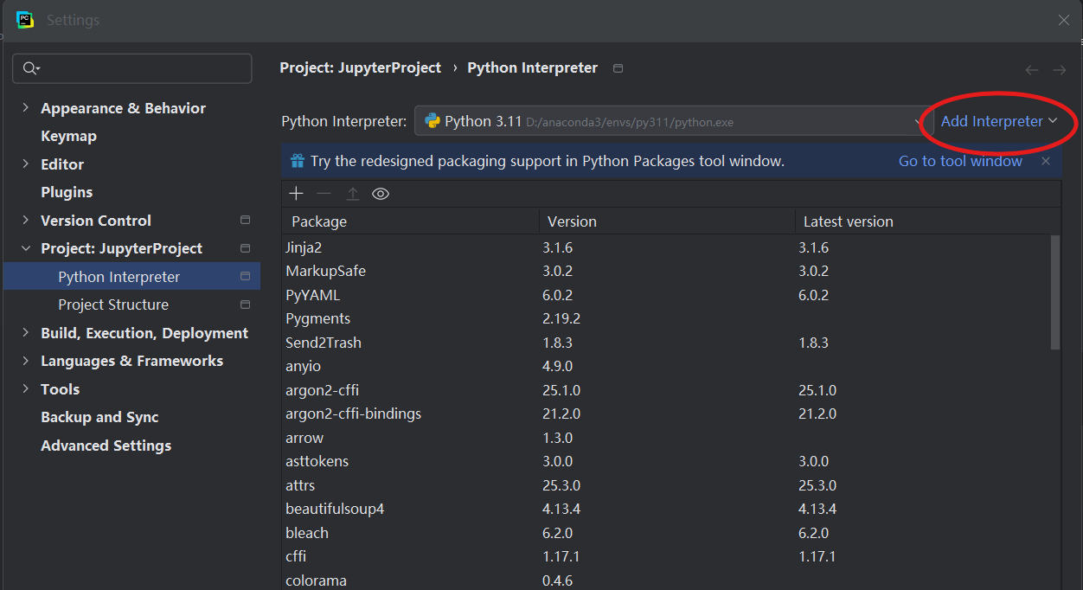Select the Pygments package row
1083x590 pixels.
pyautogui.click(x=665, y=318)
